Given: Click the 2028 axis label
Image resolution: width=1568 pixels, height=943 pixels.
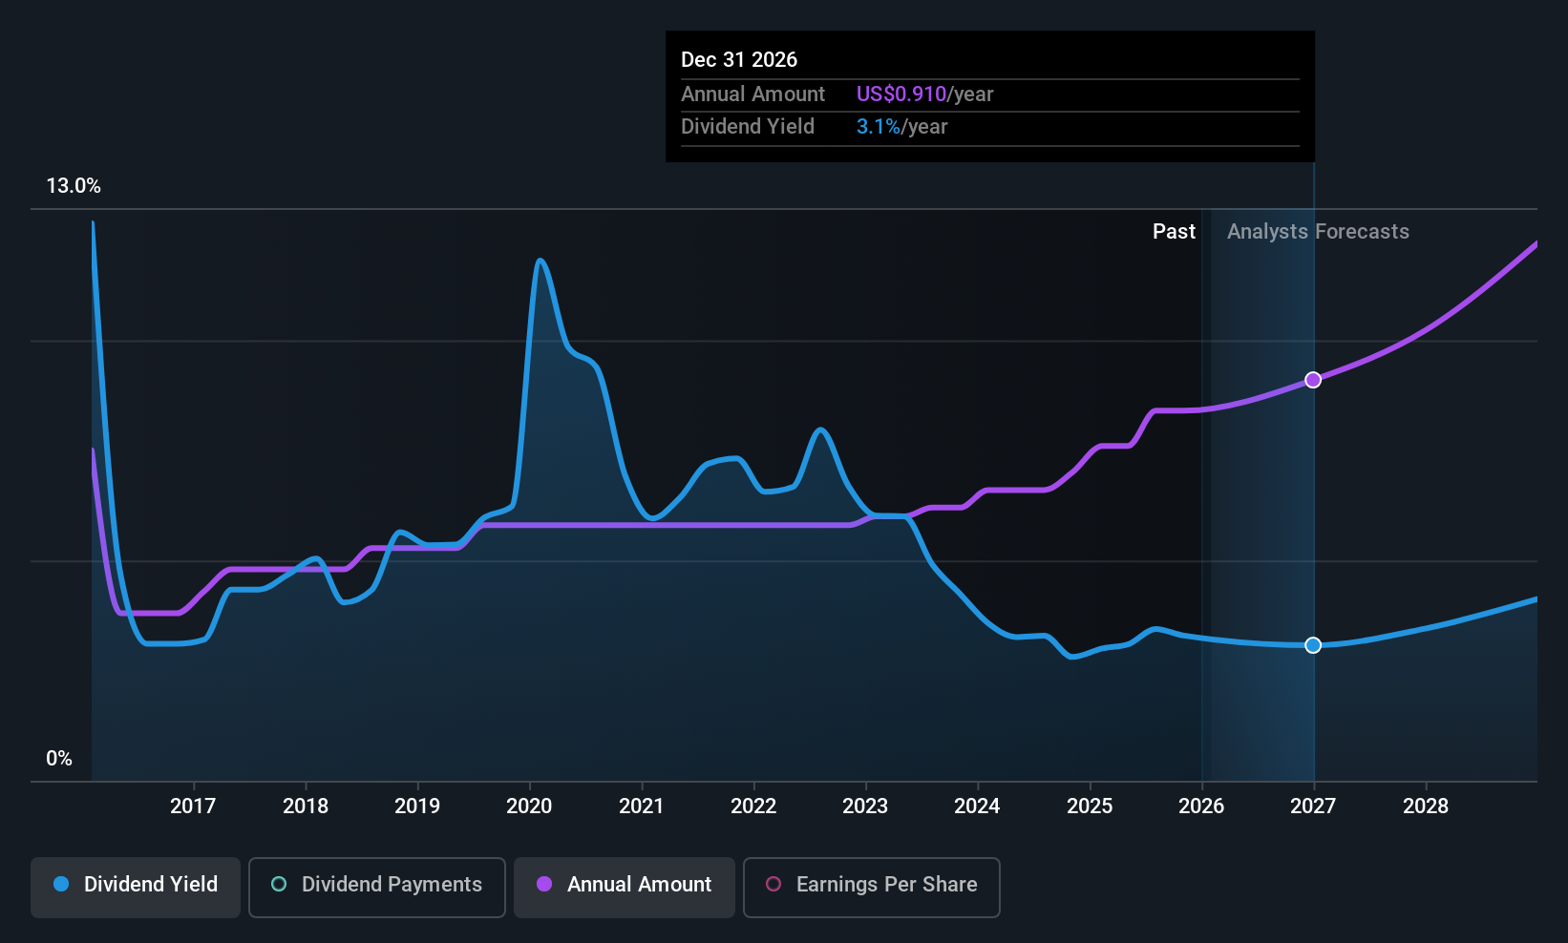Looking at the screenshot, I should tap(1426, 806).
